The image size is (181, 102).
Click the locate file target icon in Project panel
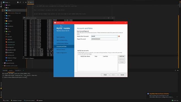coord(18,2)
